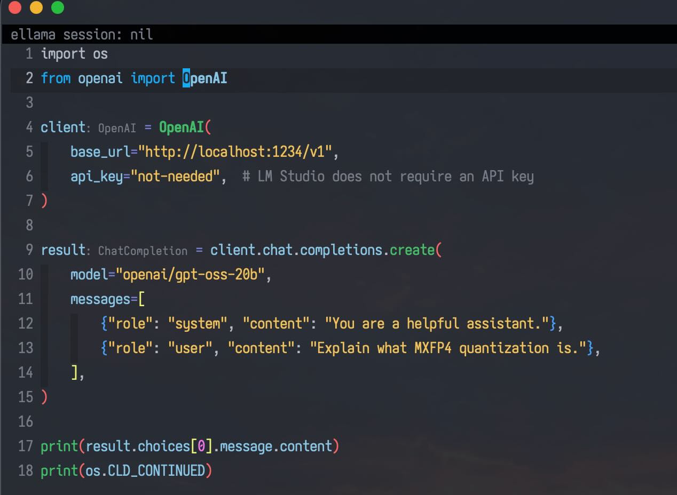This screenshot has height=495, width=677.
Task: Select line number 10 in the gutter
Action: pyautogui.click(x=26, y=275)
